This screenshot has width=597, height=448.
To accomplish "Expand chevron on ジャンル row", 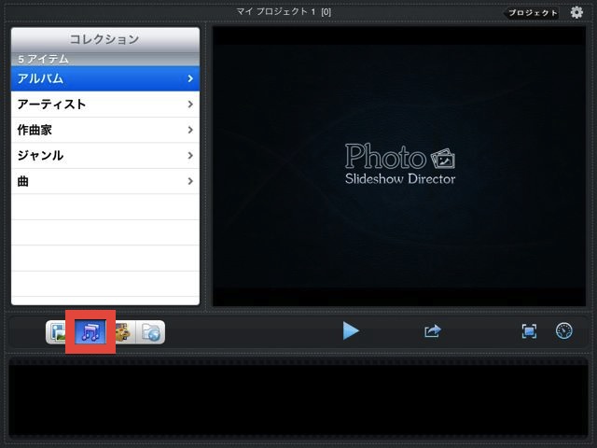I will click(190, 156).
